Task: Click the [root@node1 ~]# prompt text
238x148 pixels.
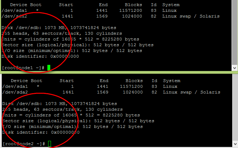Action: pos(23,68)
